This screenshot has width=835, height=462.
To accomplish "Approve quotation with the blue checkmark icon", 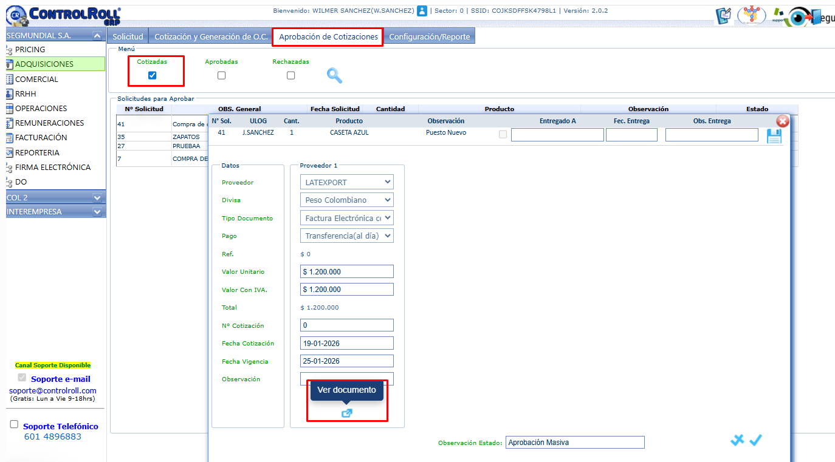I will pos(755,440).
